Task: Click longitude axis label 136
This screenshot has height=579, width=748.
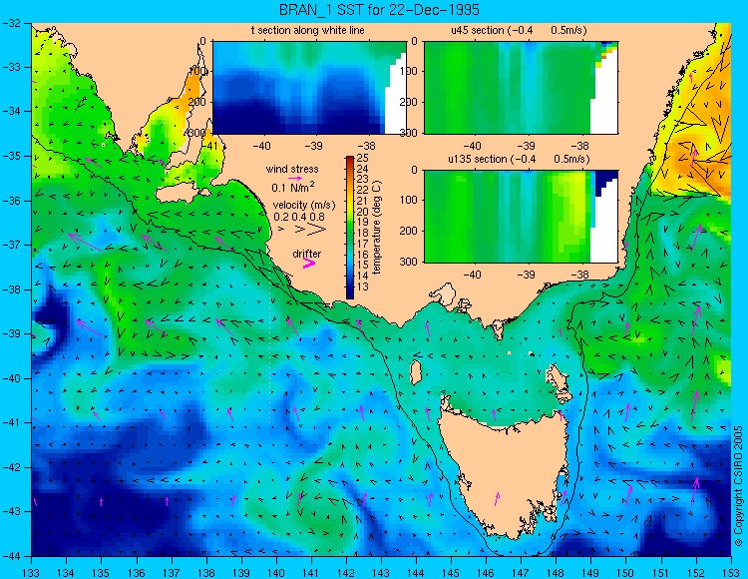Action: 136,572
